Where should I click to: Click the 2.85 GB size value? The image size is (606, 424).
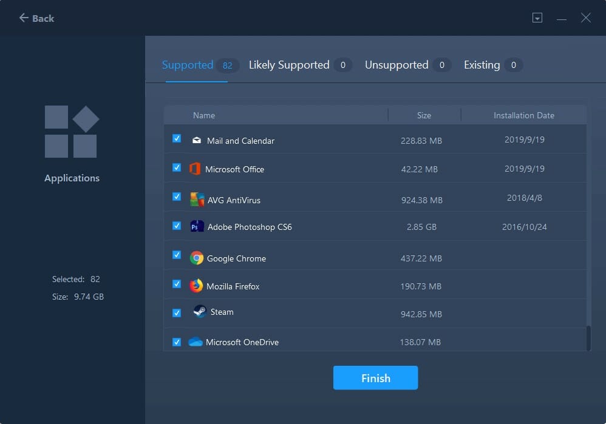pos(421,227)
